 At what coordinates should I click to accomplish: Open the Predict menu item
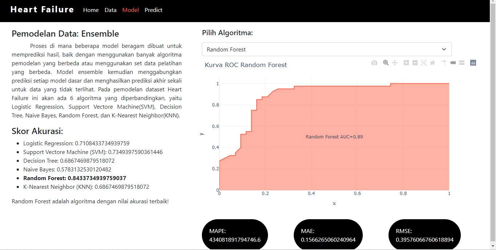[153, 10]
